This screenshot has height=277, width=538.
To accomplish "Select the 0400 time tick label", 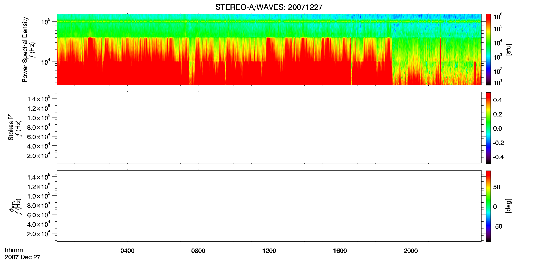I will pos(127,251).
